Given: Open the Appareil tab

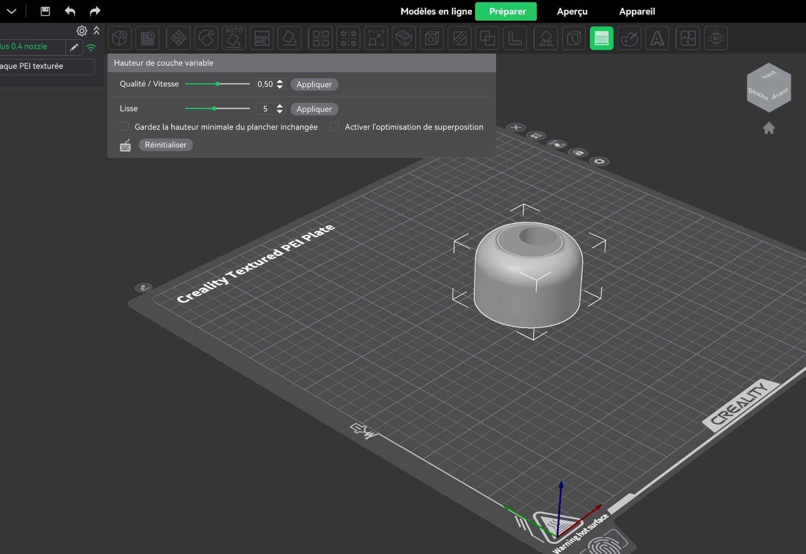Looking at the screenshot, I should (x=637, y=11).
